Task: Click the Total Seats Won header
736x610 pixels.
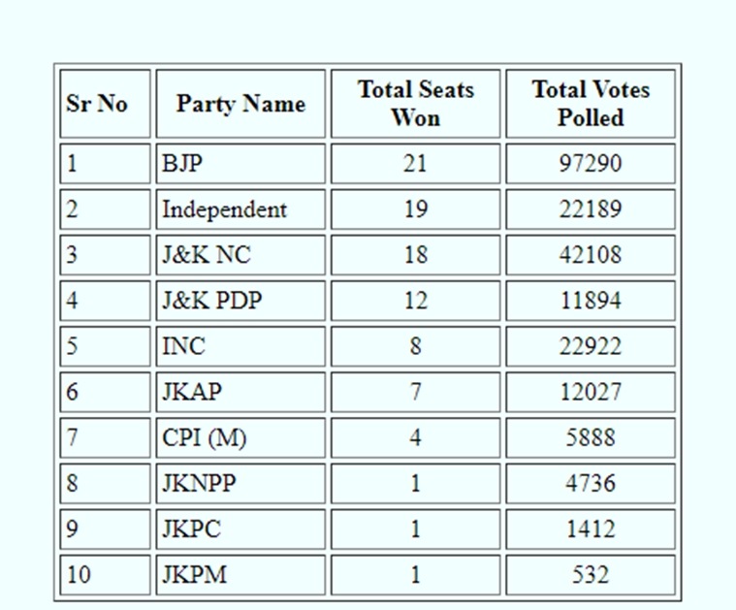Action: coord(415,104)
